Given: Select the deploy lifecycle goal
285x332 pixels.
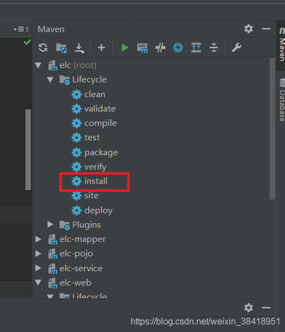Looking at the screenshot, I should (x=99, y=210).
